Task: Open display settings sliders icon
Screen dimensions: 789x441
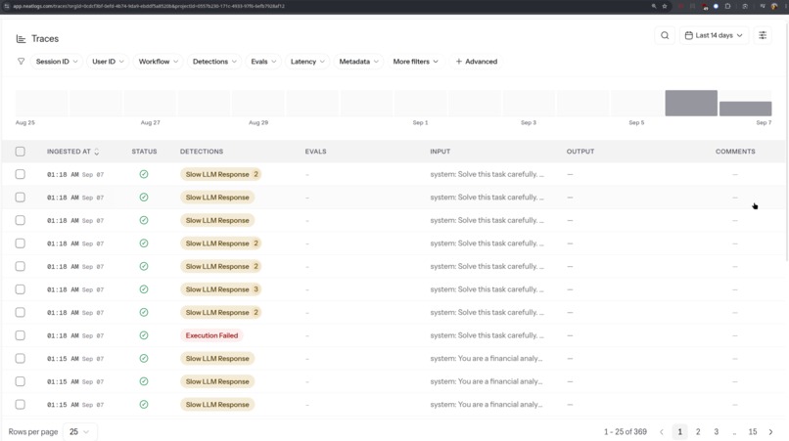Action: tap(763, 36)
